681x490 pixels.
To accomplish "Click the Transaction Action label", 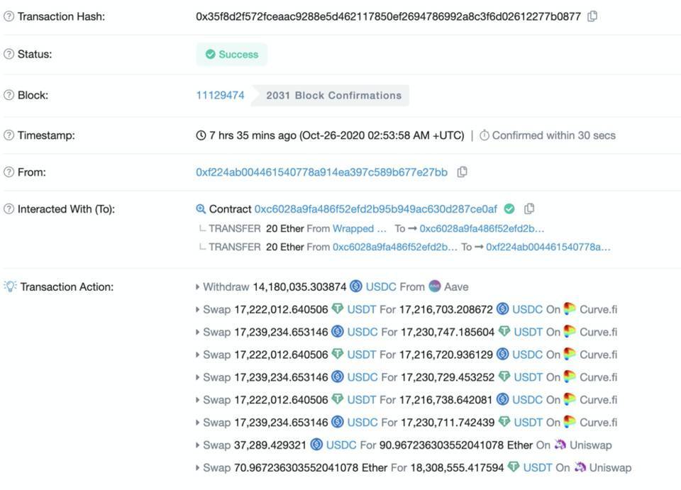I will click(x=67, y=287).
